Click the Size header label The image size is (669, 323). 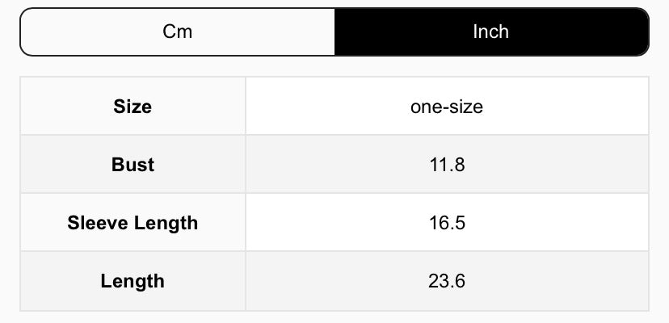coord(133,107)
